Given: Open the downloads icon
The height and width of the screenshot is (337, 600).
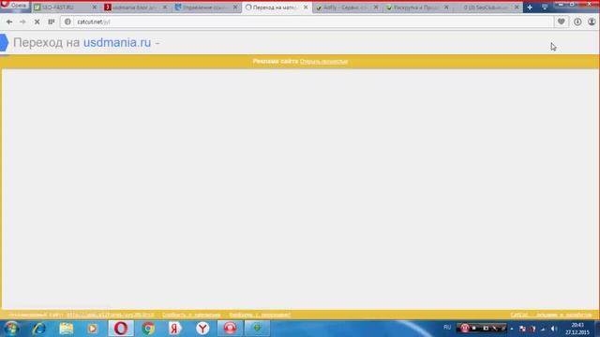Looking at the screenshot, I should click(x=577, y=22).
